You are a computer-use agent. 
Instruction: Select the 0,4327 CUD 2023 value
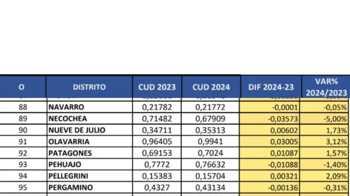click(157, 187)
